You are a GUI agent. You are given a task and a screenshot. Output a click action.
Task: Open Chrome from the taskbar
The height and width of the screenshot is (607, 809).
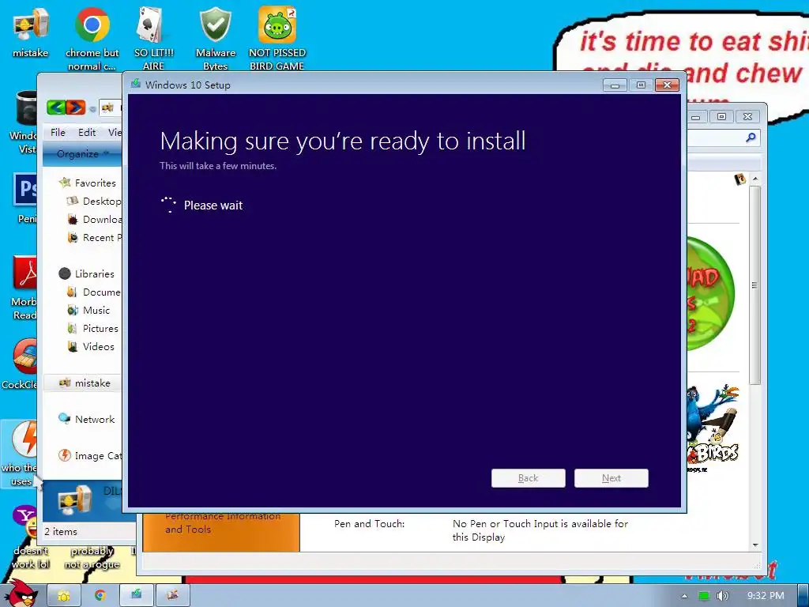(x=100, y=596)
